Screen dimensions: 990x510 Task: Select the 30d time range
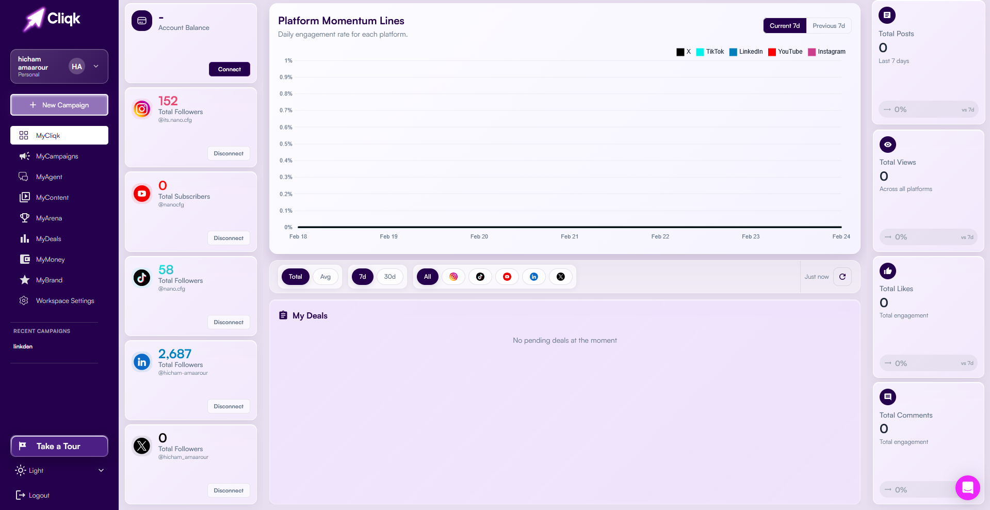coord(390,277)
